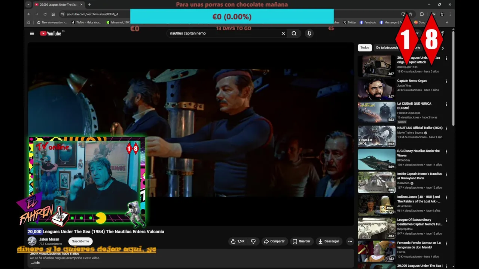This screenshot has height=269, width=479.
Task: Open Captain Nemo Organ thumbnail
Action: 376,89
